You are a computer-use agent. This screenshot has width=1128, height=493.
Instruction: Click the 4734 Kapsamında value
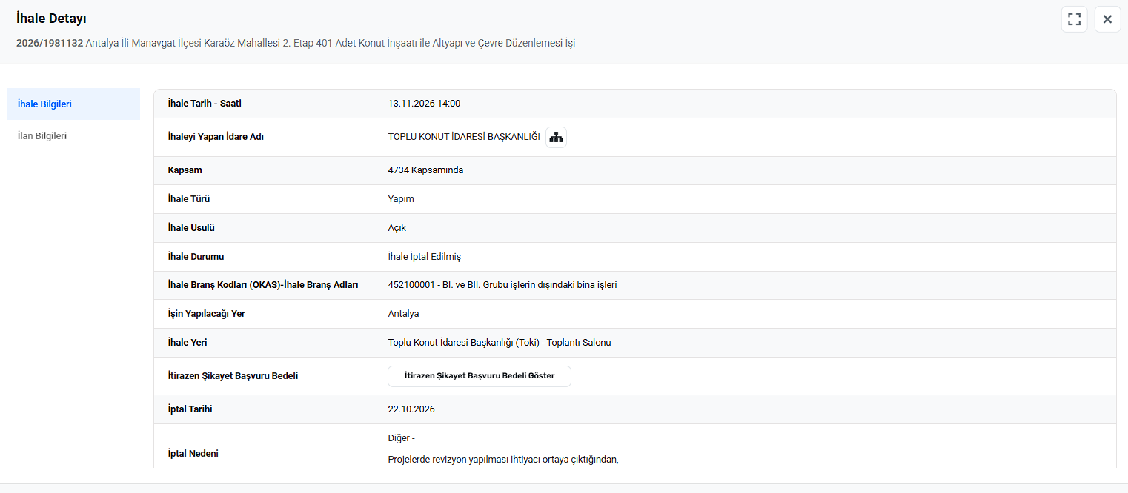click(x=425, y=170)
